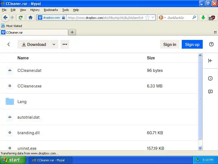The width and height of the screenshot is (218, 164).
Task: Click the browser forward arrow
Action: (x=12, y=17)
